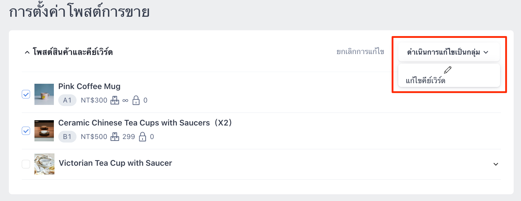Click ยกเลิกการแก้ไข cancel link
This screenshot has height=201, width=521.
click(x=360, y=52)
